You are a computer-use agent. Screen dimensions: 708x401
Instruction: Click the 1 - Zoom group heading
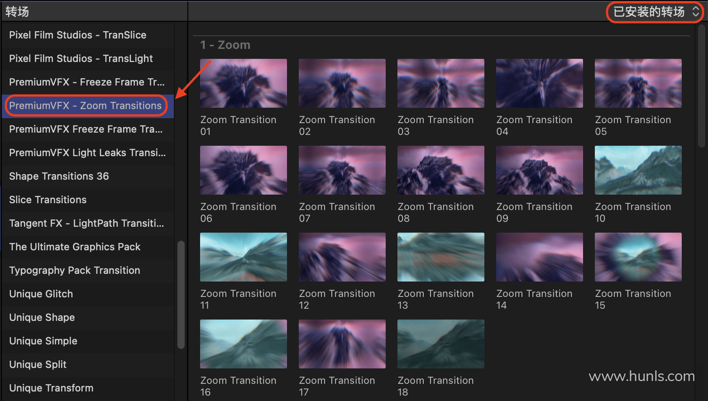[225, 45]
